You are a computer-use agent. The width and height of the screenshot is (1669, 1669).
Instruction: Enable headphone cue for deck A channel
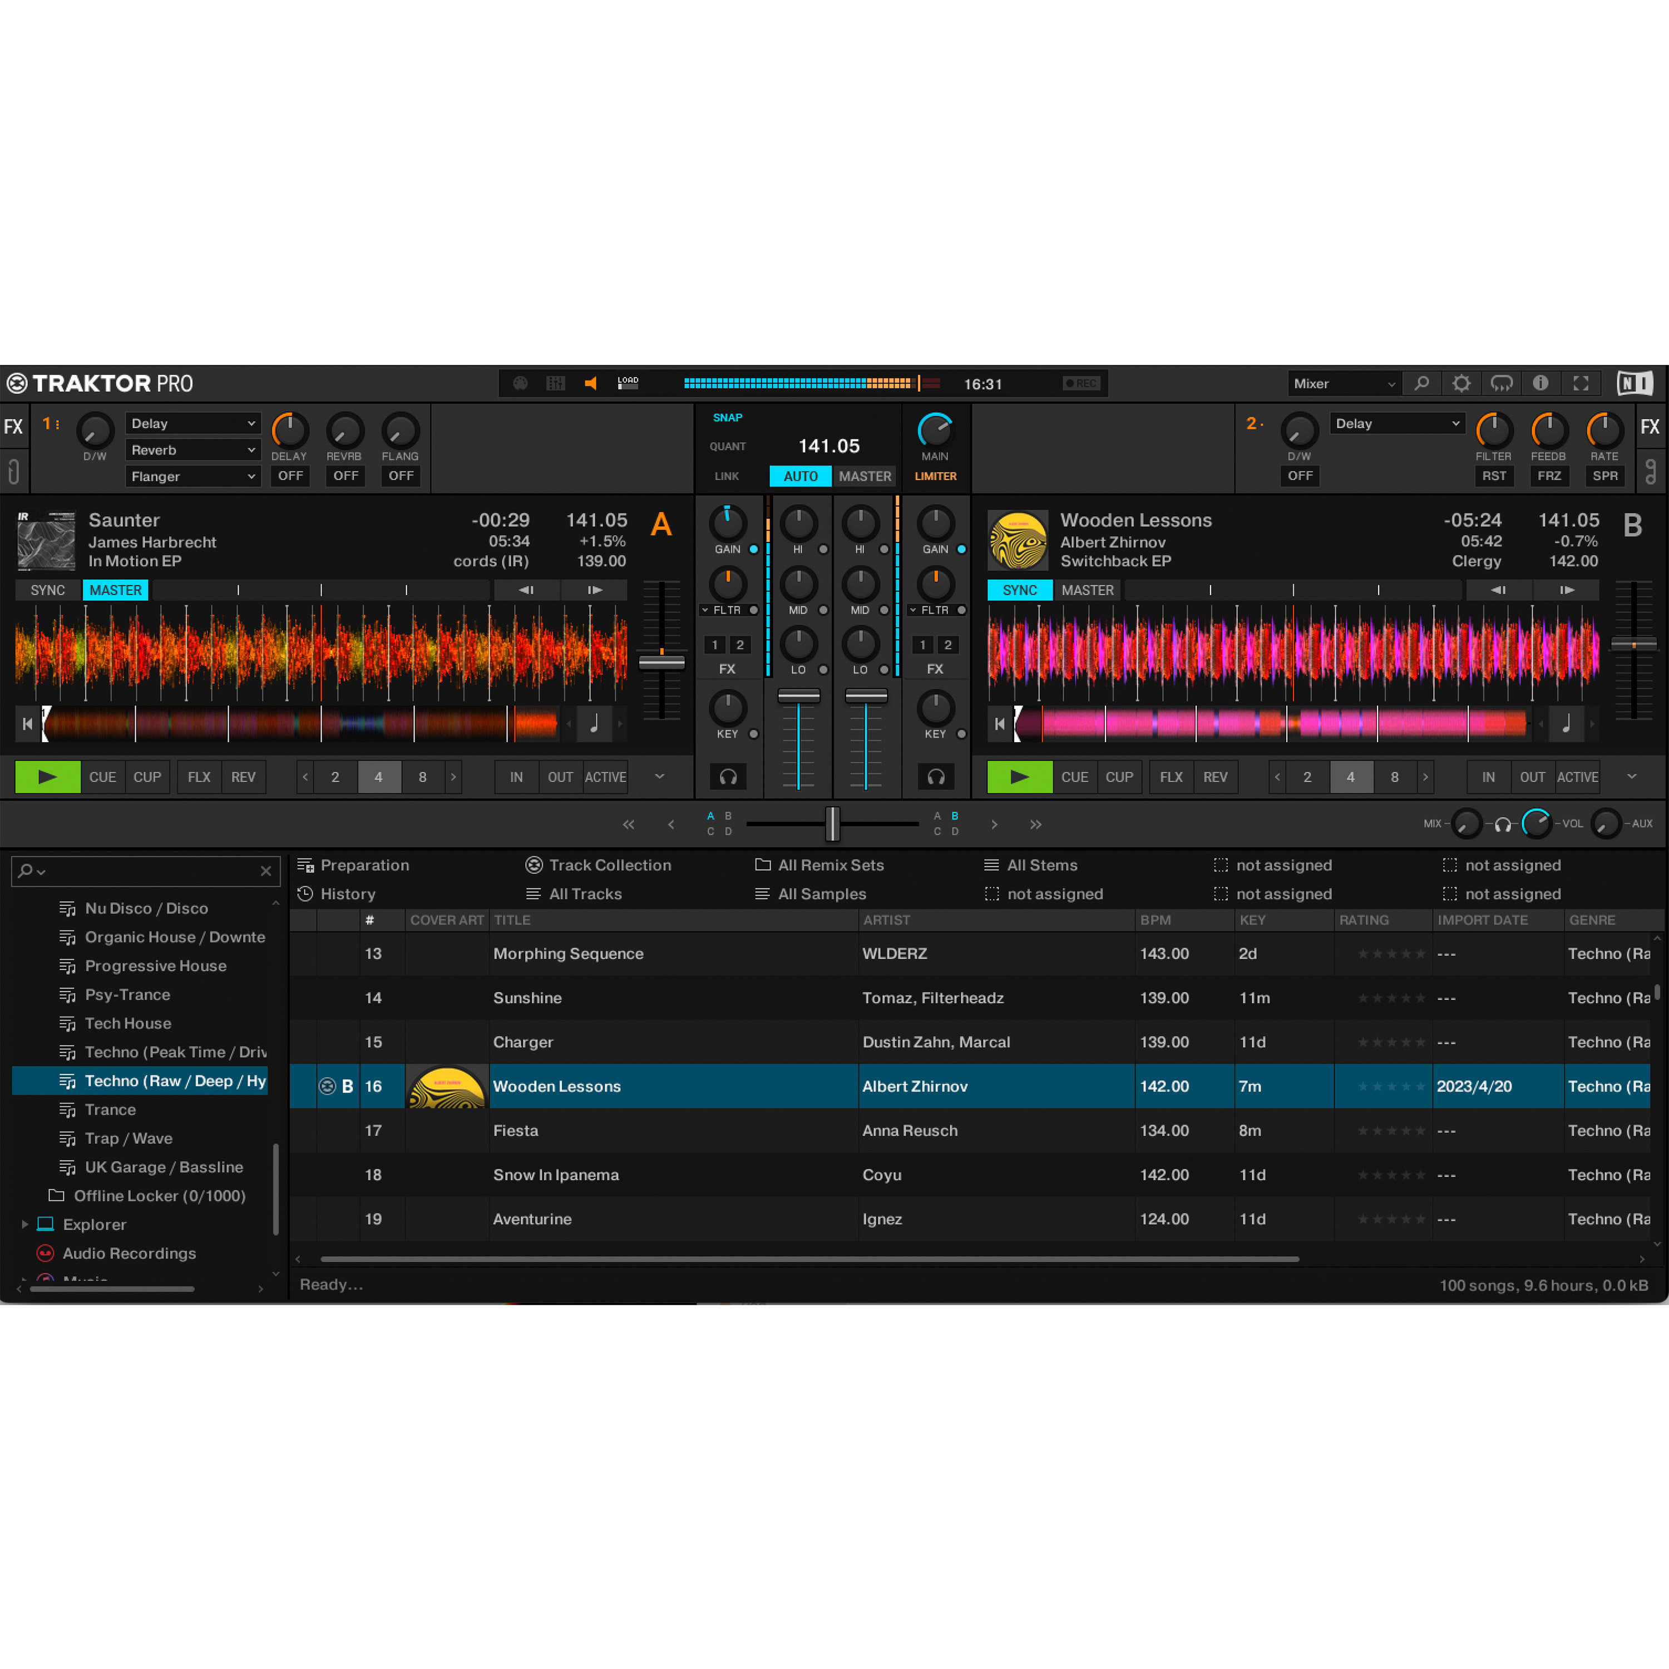tap(728, 777)
